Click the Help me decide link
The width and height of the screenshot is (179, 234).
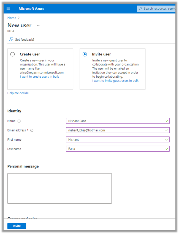coord(18,93)
